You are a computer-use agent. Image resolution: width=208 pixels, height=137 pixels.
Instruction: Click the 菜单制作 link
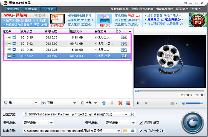[134, 20]
